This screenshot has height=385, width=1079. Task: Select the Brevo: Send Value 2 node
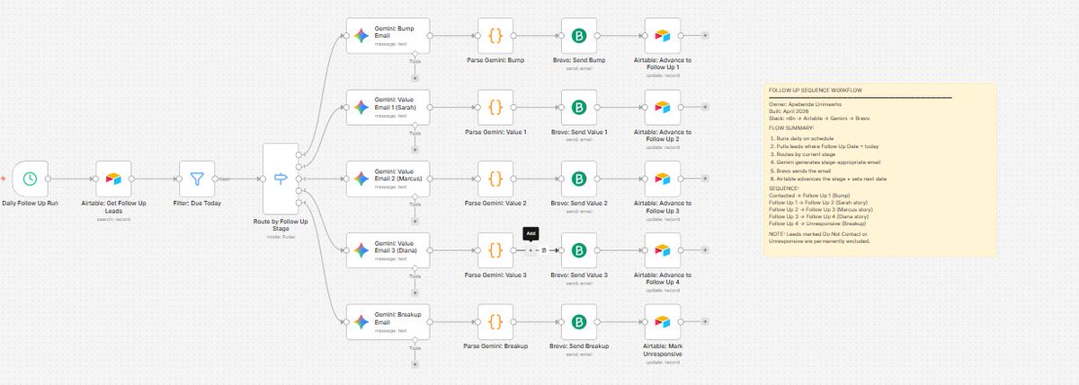click(x=579, y=179)
